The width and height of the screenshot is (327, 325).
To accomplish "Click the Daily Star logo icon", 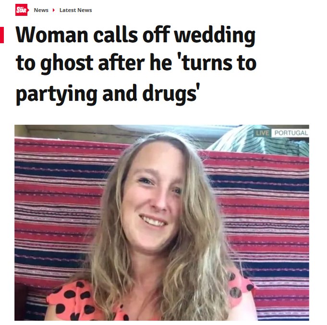I will (x=22, y=10).
